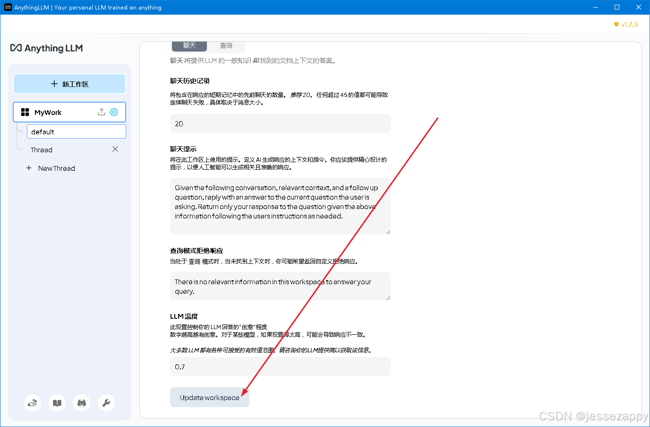Click the plus icon beside New Thread

(29, 168)
